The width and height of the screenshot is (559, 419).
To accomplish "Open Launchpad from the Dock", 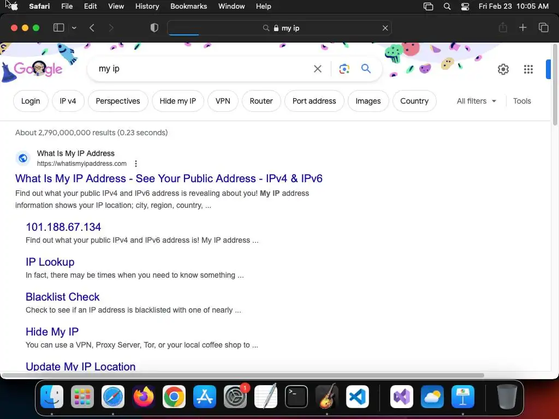I will 82,397.
